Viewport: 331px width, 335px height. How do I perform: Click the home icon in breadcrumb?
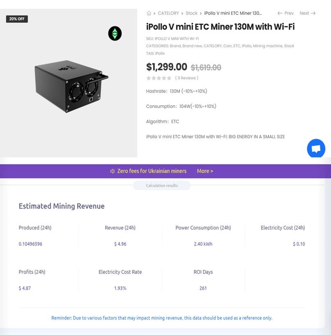click(149, 14)
